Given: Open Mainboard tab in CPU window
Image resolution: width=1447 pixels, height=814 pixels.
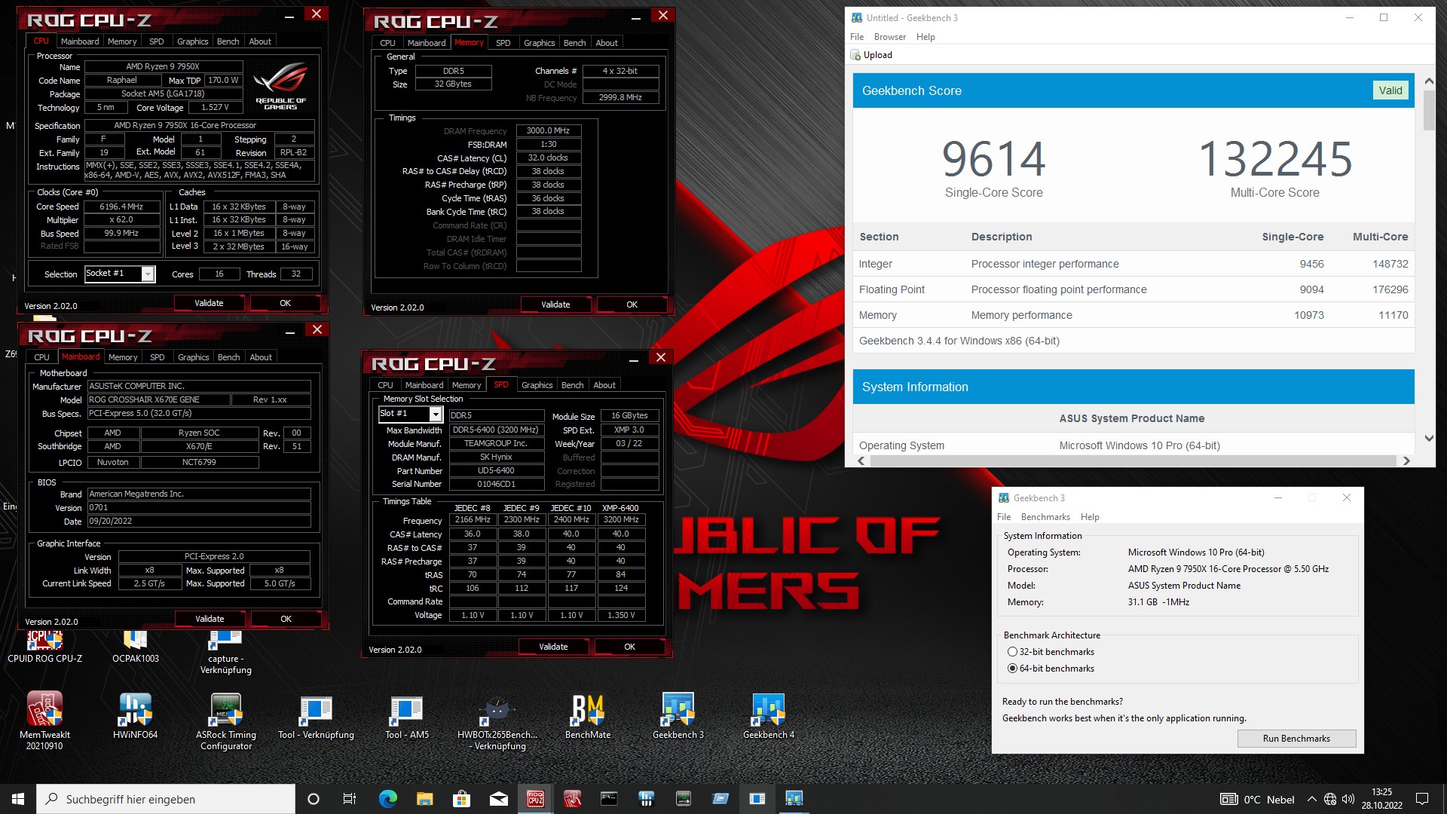Looking at the screenshot, I should pyautogui.click(x=80, y=41).
